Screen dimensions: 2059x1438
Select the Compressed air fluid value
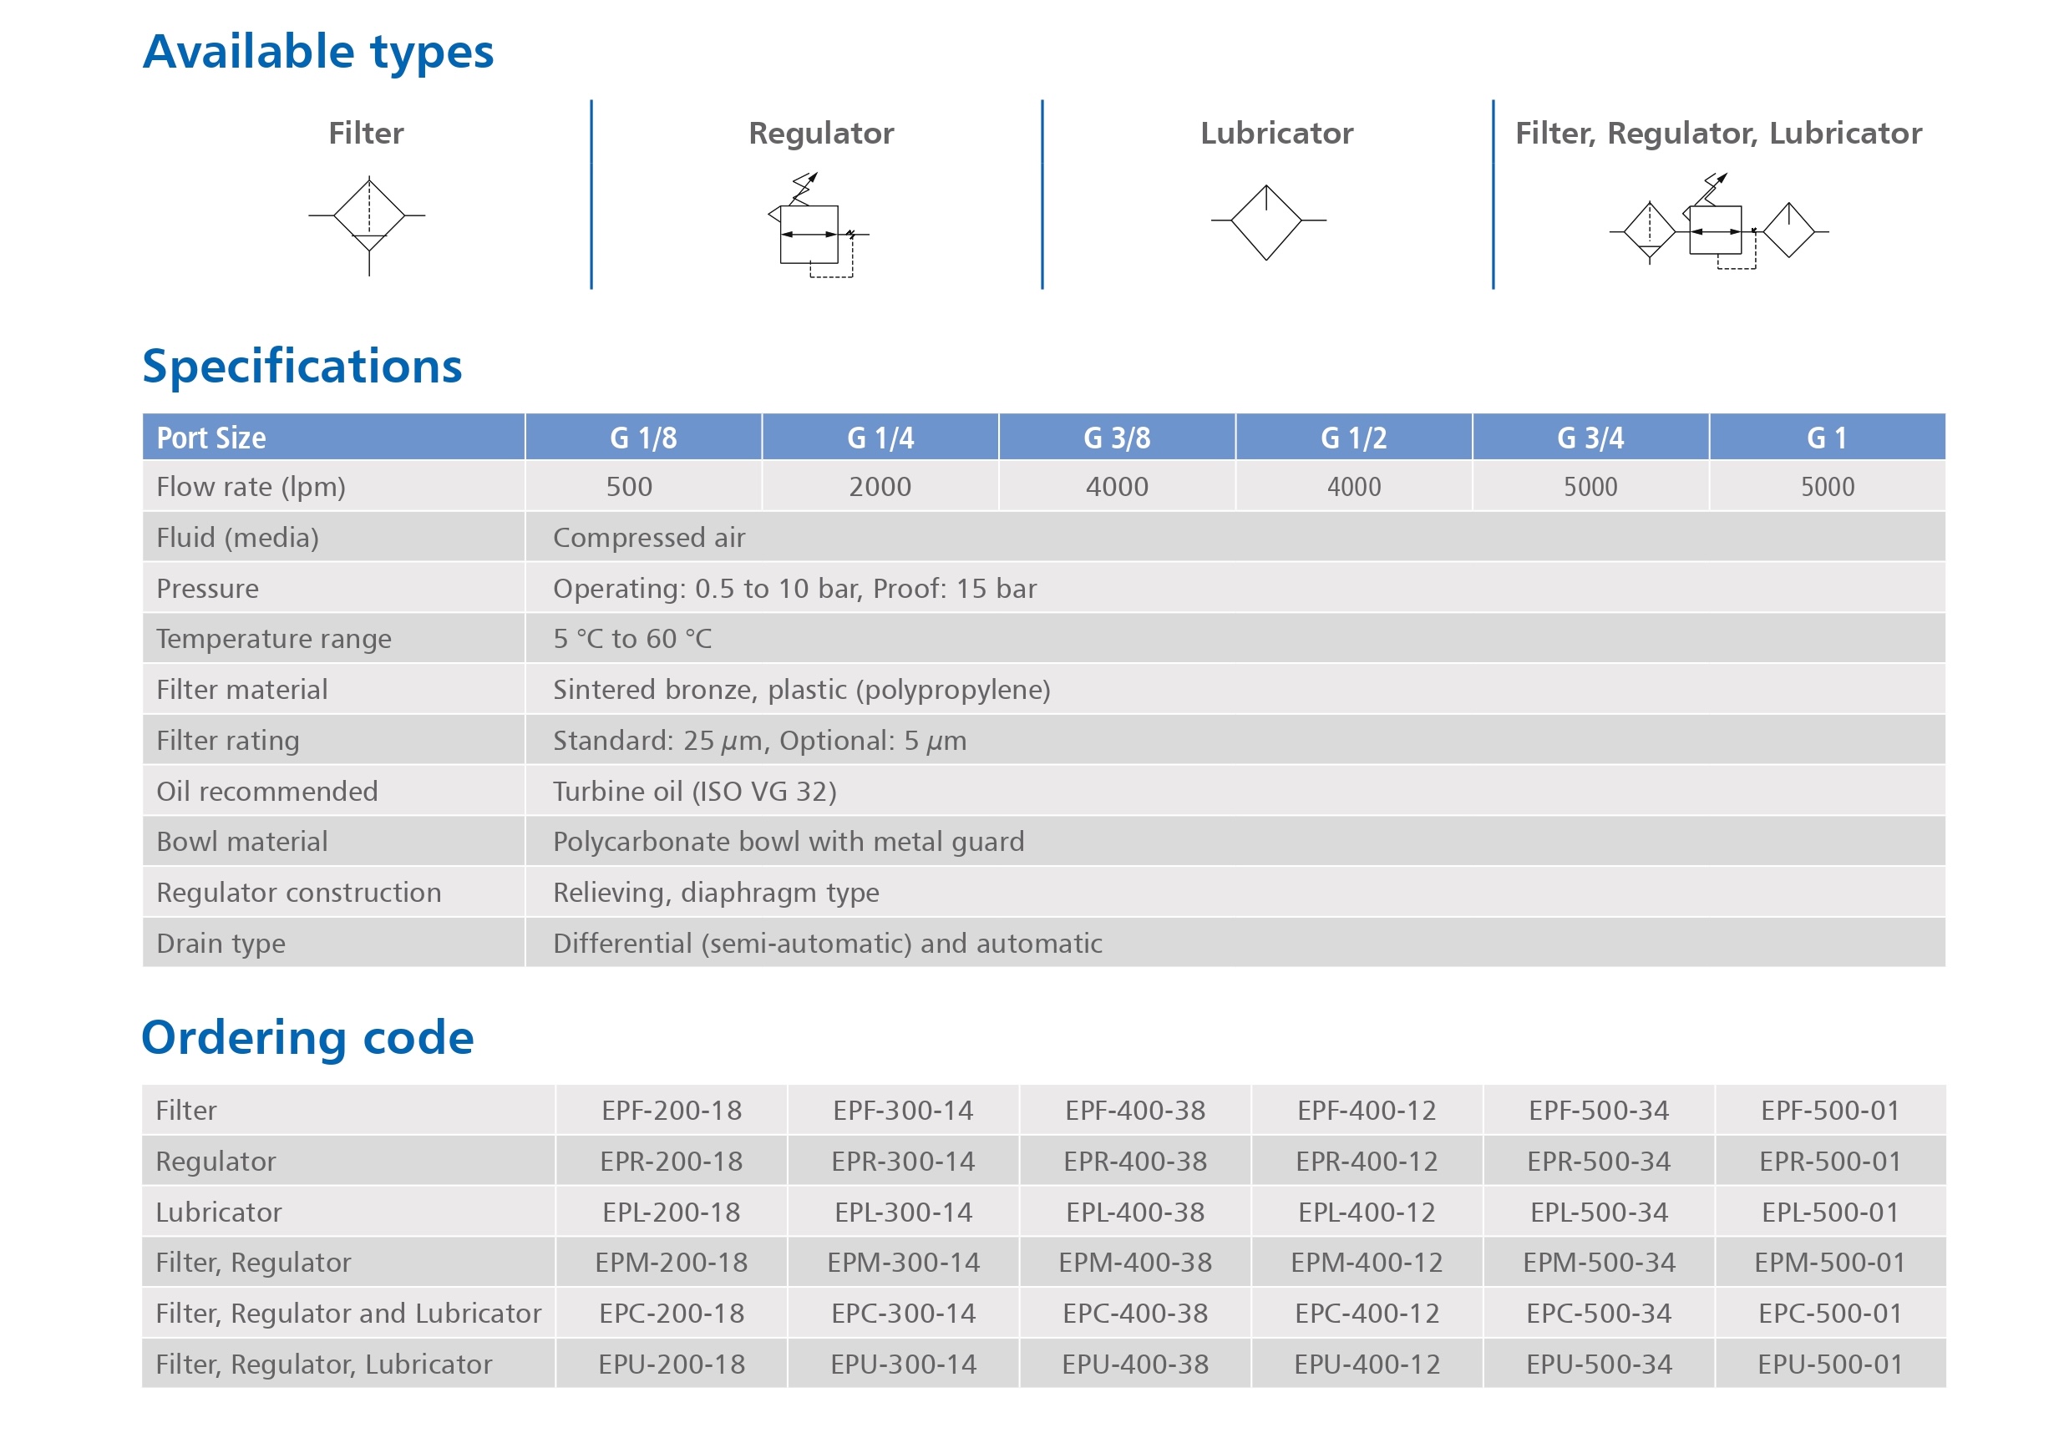coord(649,538)
